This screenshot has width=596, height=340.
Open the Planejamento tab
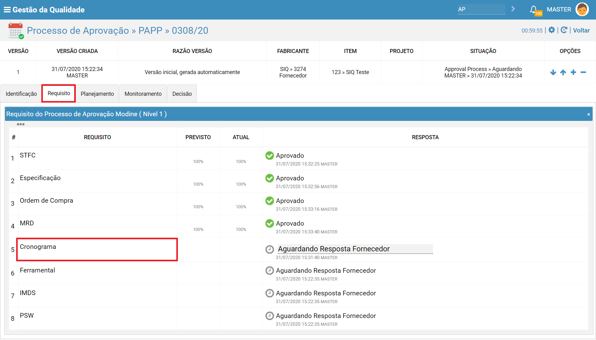[97, 94]
